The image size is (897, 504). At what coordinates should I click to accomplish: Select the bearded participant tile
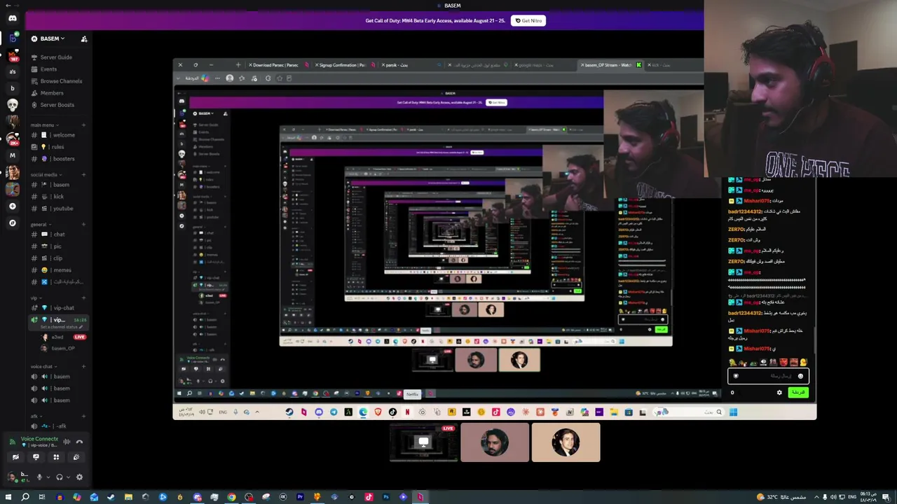click(x=495, y=442)
